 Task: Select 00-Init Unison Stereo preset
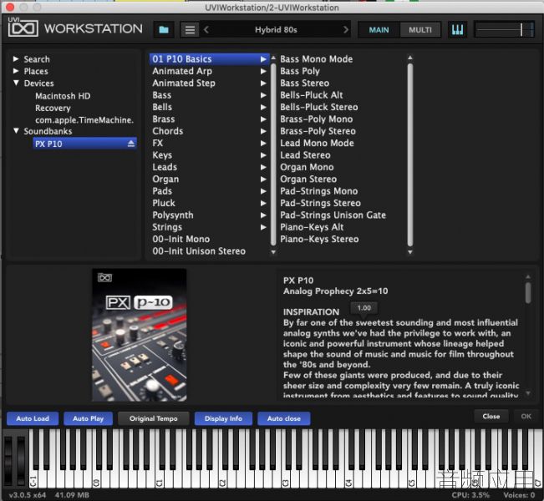199,251
